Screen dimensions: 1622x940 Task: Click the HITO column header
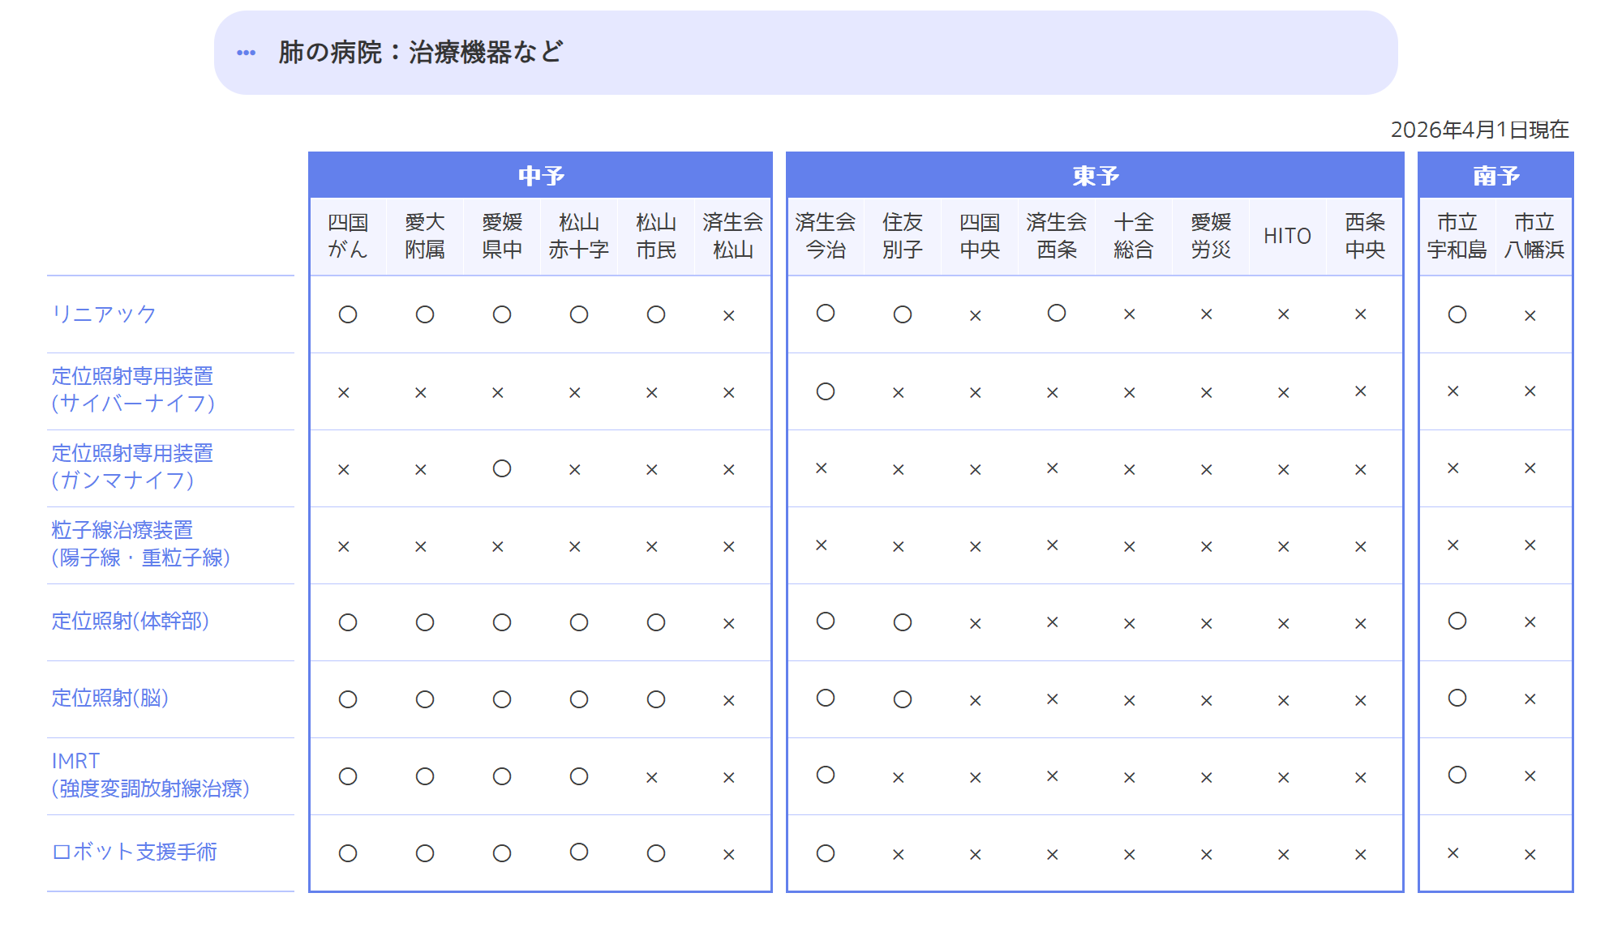[1287, 236]
